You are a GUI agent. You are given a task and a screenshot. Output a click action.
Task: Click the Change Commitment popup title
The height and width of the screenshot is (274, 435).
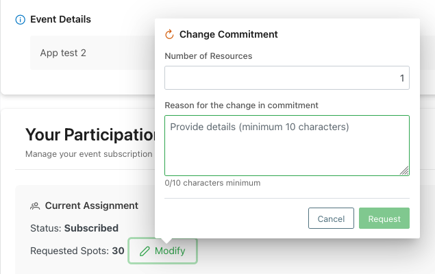(x=228, y=34)
